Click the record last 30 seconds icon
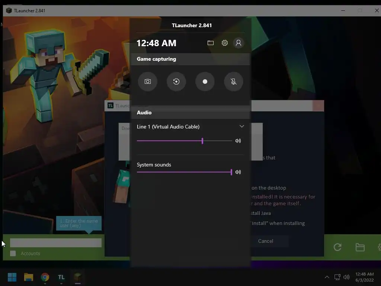The width and height of the screenshot is (381, 286). click(x=176, y=82)
